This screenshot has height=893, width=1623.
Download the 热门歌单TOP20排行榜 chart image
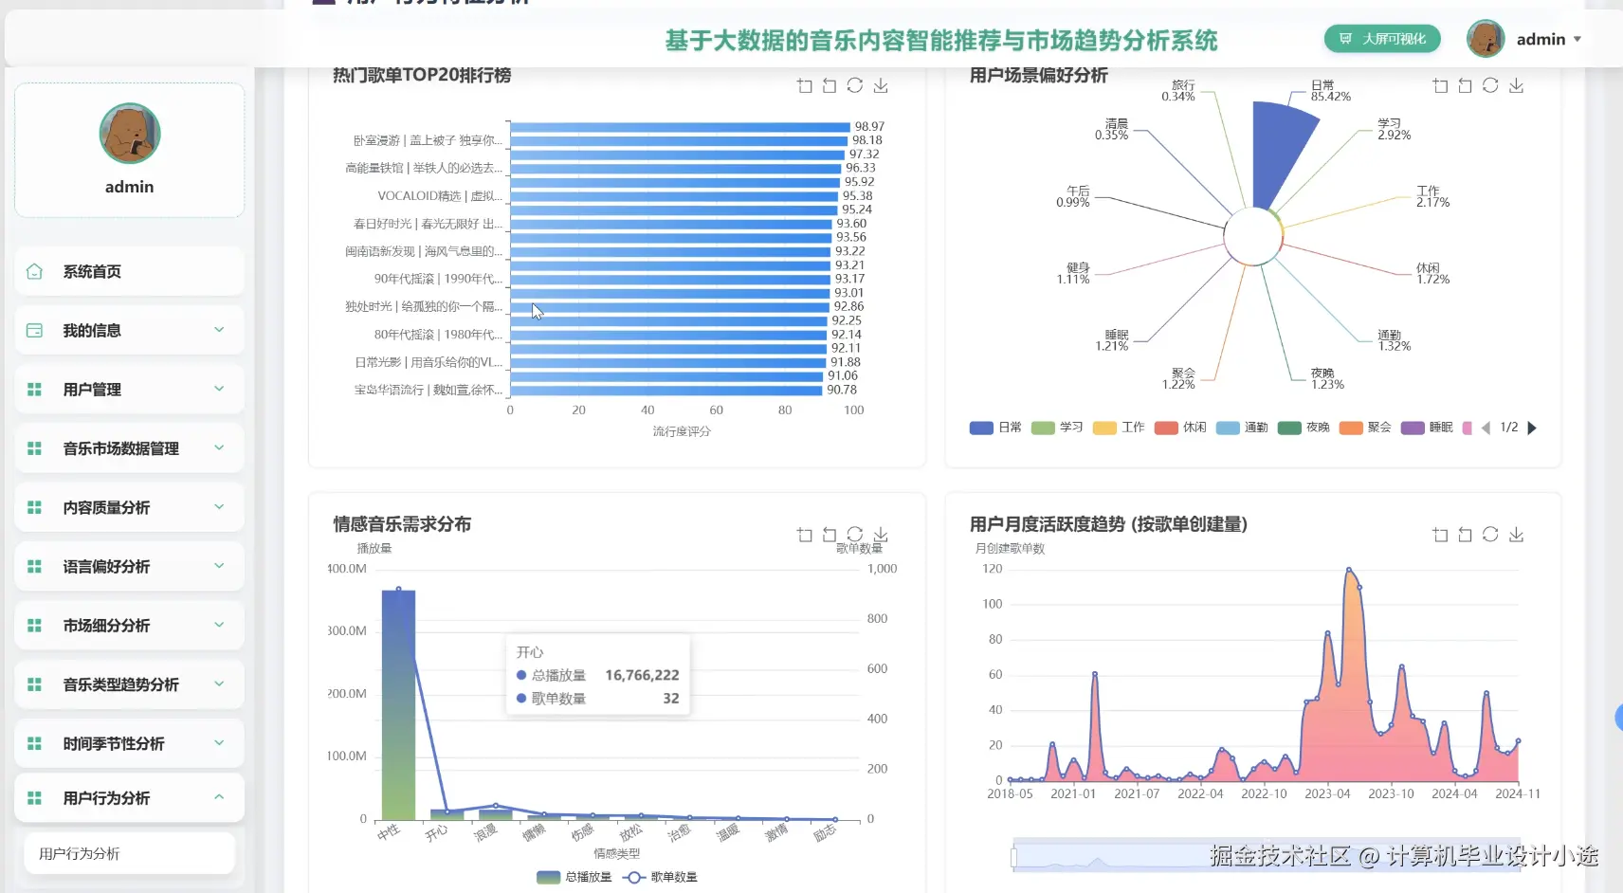coord(881,85)
